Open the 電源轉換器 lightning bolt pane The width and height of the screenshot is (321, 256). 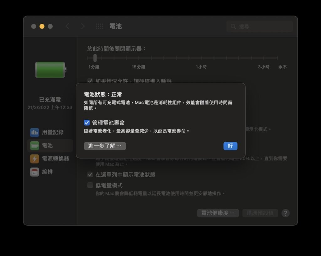pyautogui.click(x=34, y=159)
